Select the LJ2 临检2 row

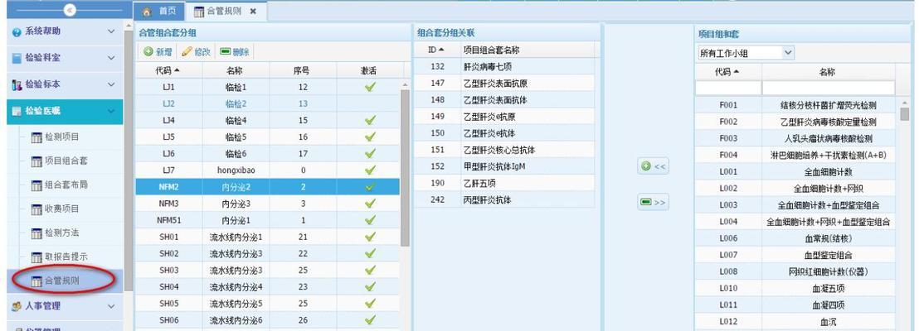pos(268,103)
